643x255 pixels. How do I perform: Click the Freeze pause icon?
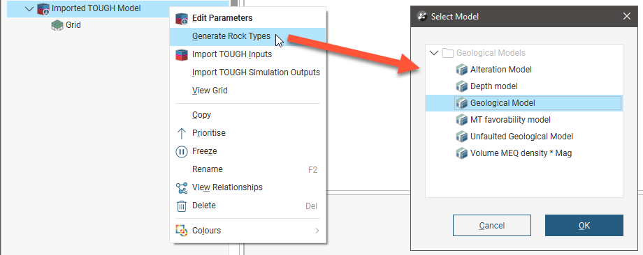click(x=182, y=152)
